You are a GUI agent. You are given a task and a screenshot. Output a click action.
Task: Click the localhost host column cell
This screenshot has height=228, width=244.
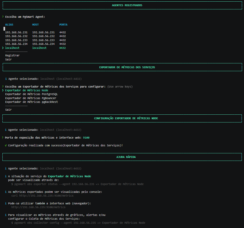click(39, 48)
